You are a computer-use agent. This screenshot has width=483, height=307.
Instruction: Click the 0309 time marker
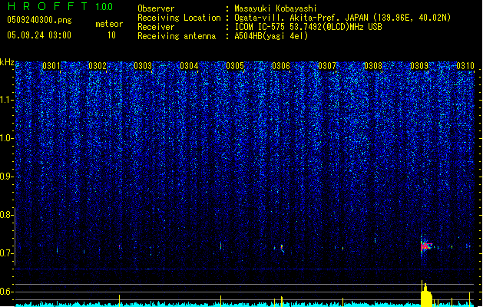419,66
